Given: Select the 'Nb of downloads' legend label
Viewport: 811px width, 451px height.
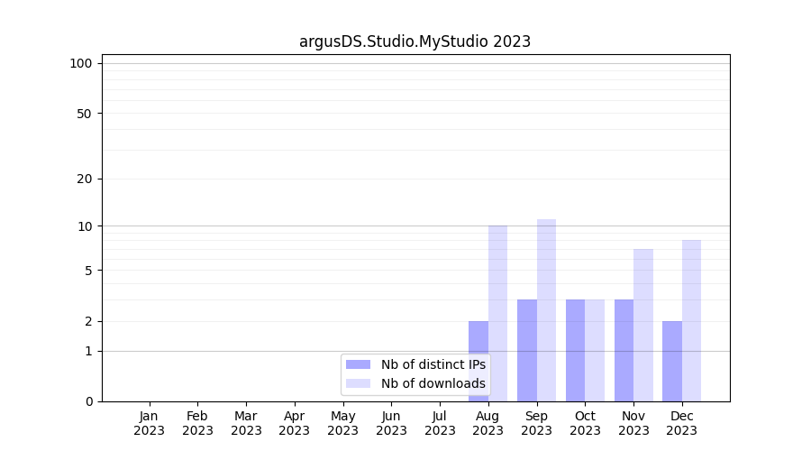Looking at the screenshot, I should tap(433, 383).
